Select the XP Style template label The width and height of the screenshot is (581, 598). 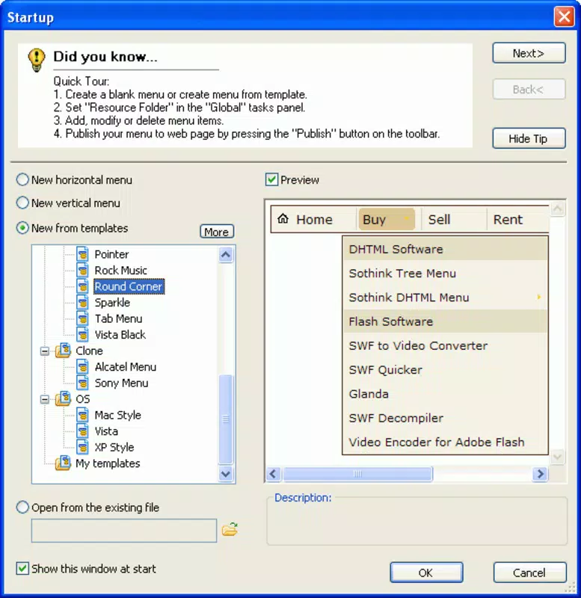[x=114, y=447]
